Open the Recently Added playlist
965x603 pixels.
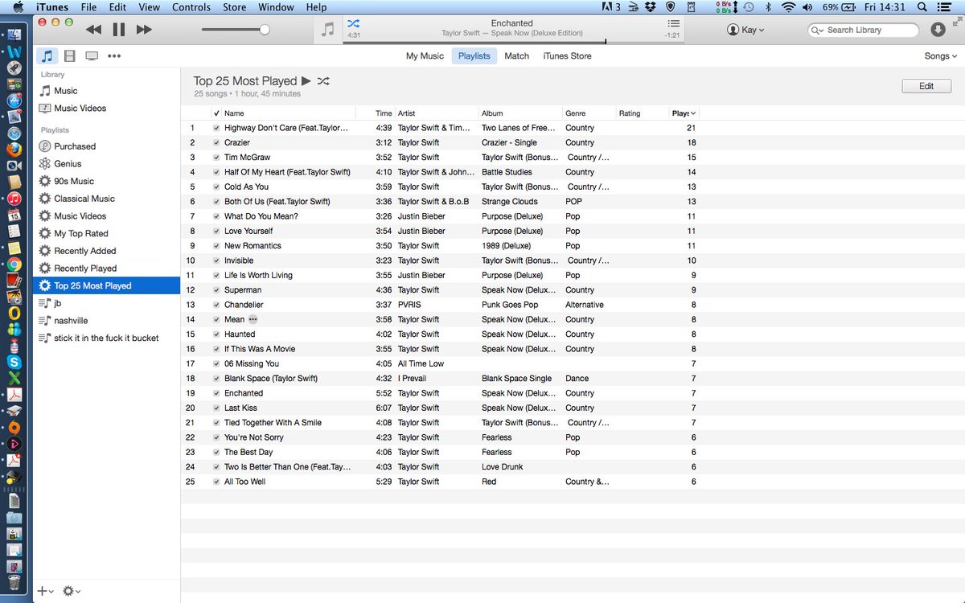(x=106, y=251)
